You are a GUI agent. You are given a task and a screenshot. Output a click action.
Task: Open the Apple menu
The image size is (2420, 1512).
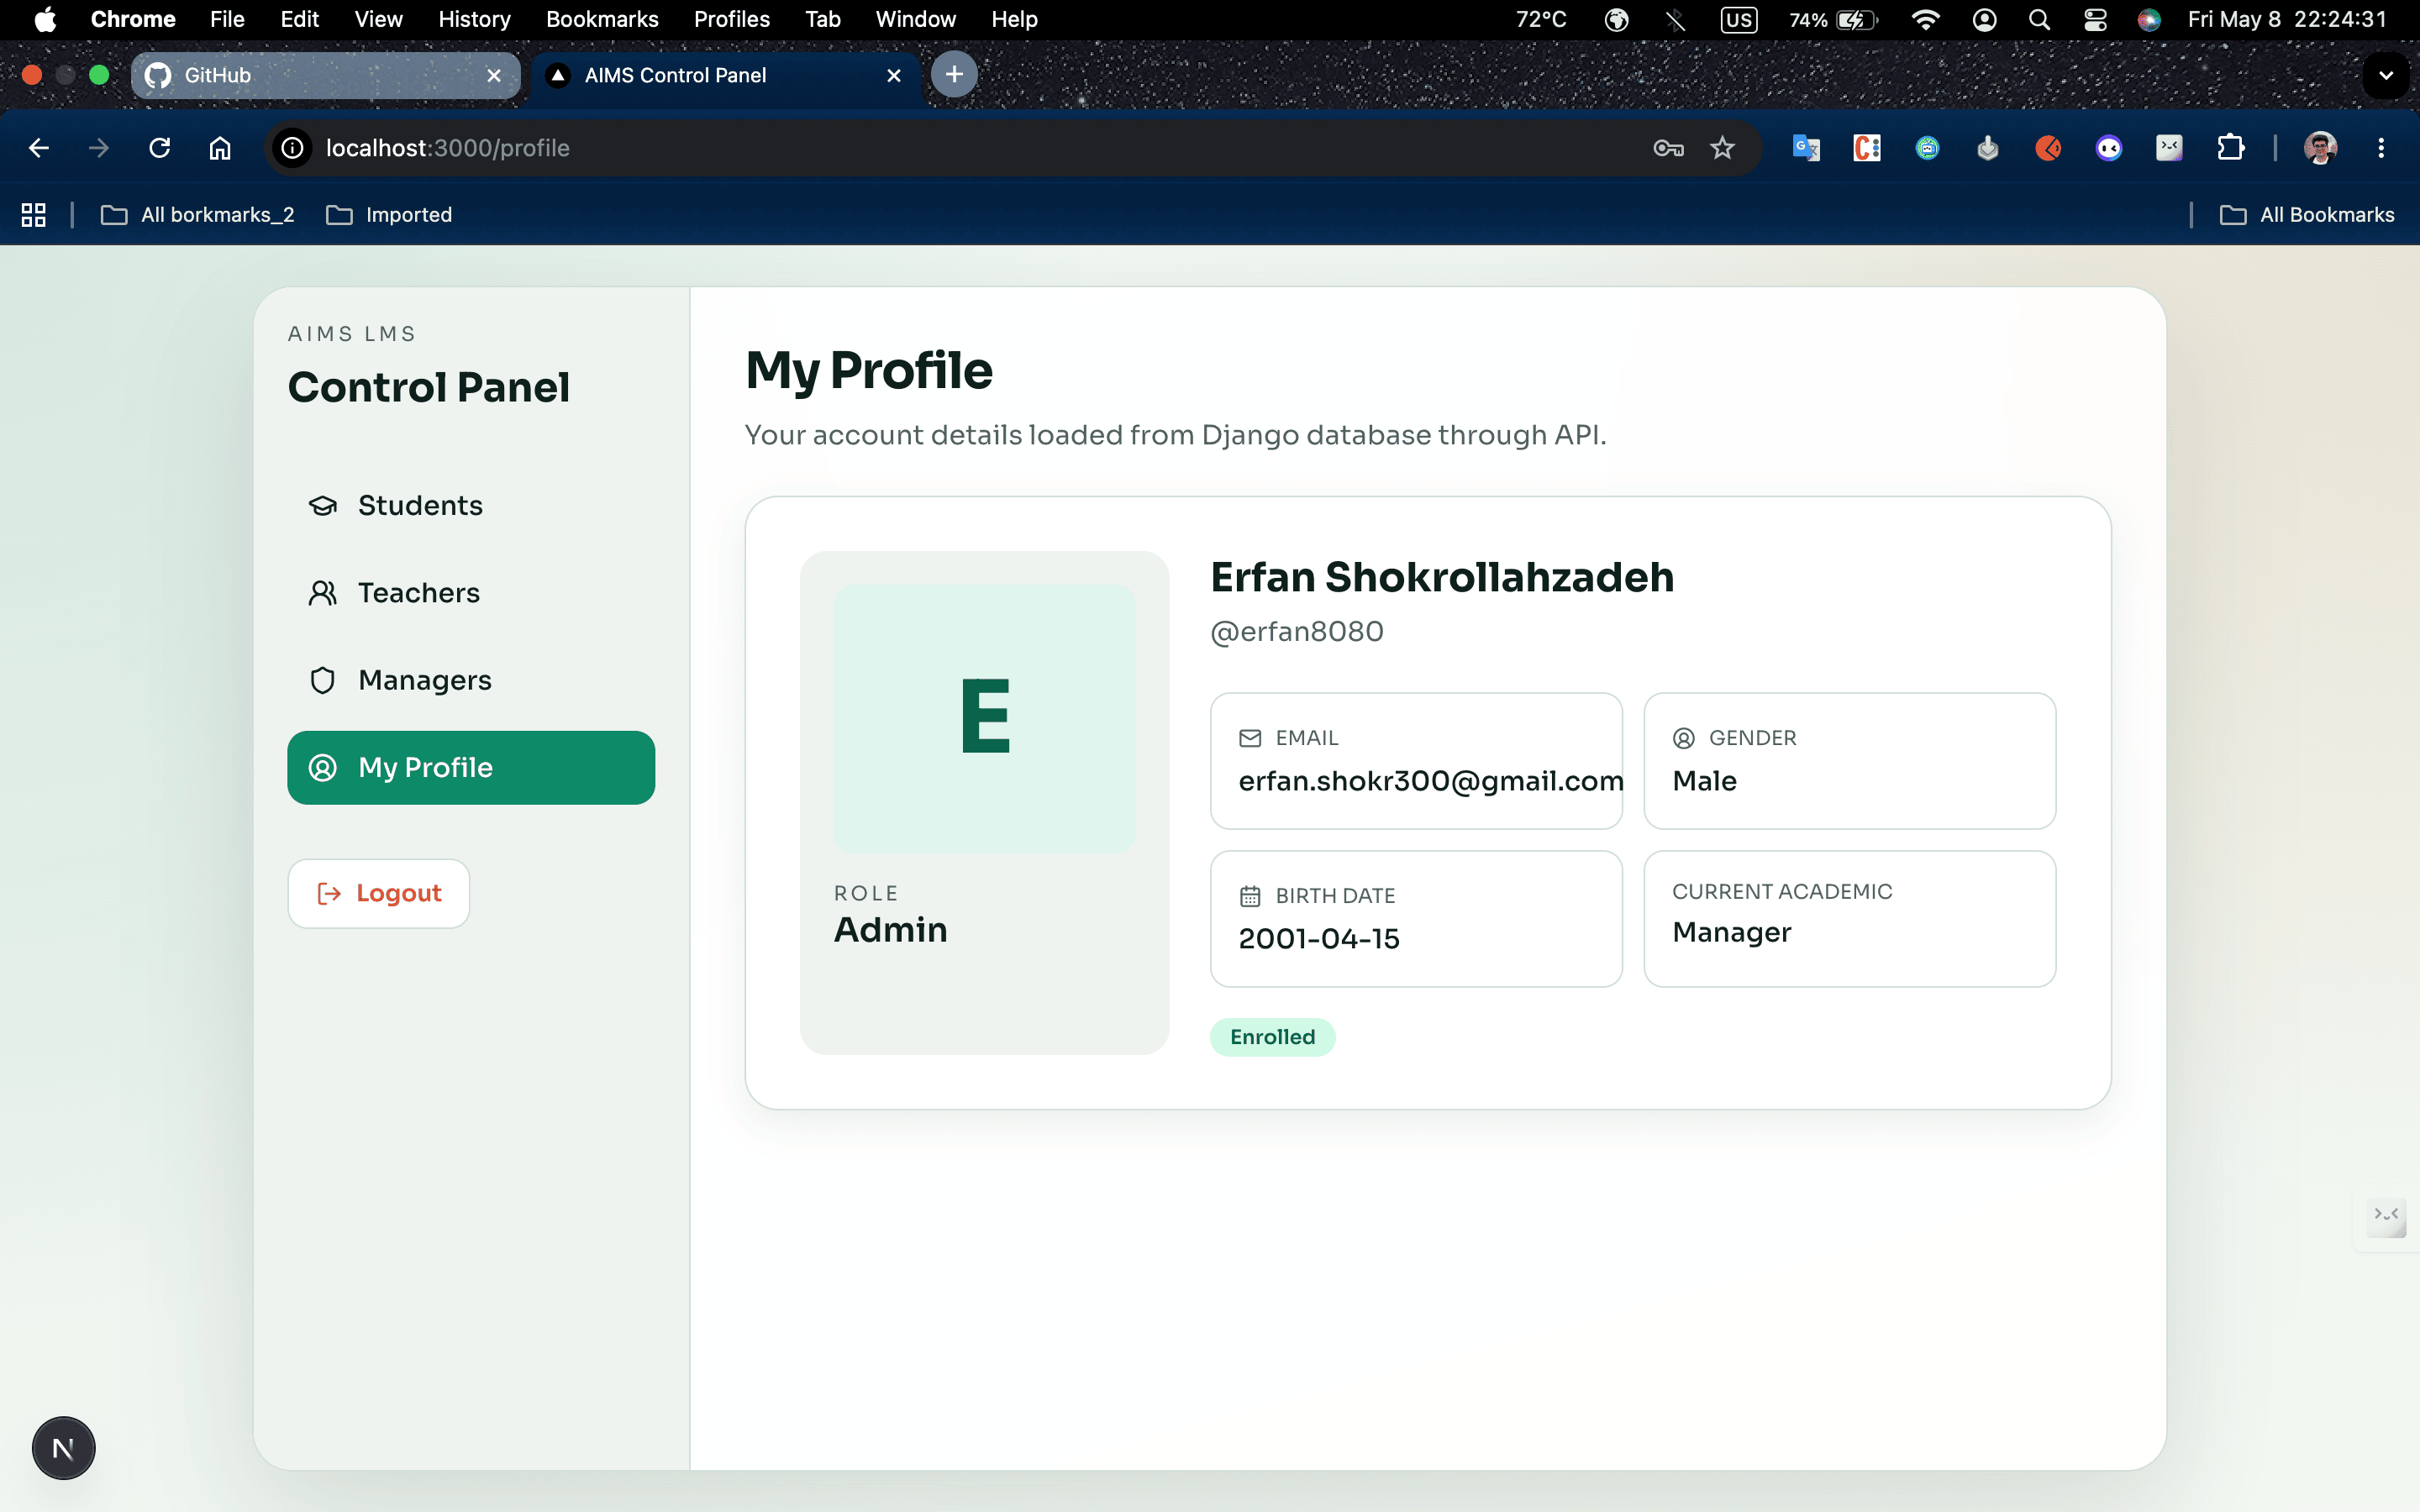click(x=45, y=19)
